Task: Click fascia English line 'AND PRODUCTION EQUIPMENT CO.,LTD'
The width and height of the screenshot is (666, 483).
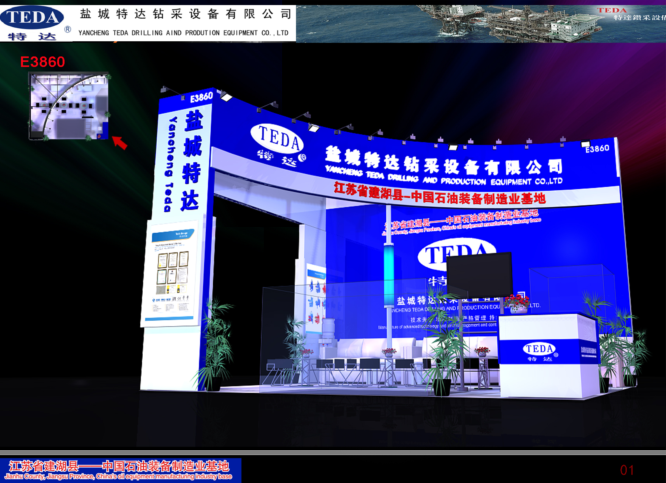Action: (x=493, y=181)
